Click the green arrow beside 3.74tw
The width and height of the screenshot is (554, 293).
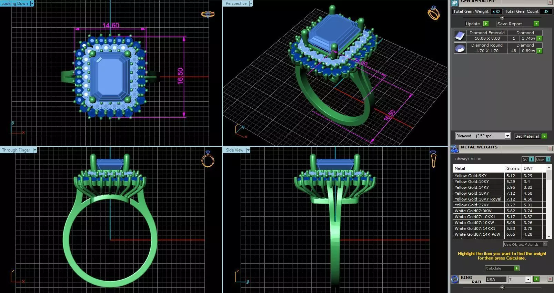coord(540,39)
